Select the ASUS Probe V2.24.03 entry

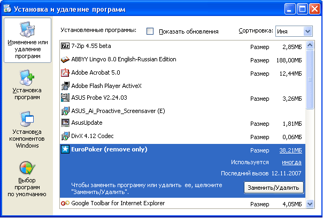click(182, 98)
